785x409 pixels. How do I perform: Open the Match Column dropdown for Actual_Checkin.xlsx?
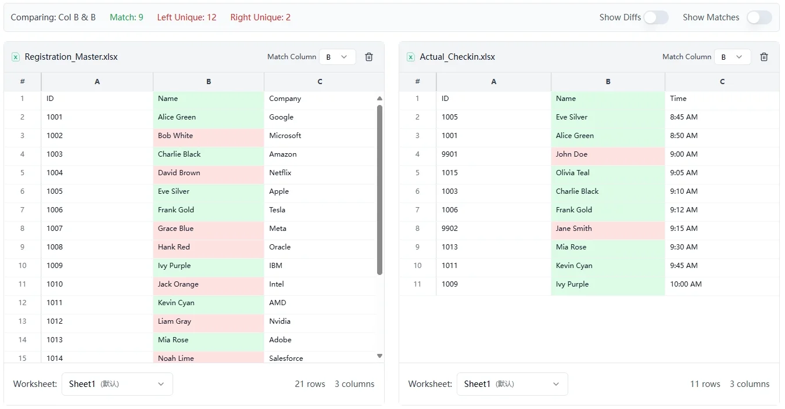tap(732, 57)
